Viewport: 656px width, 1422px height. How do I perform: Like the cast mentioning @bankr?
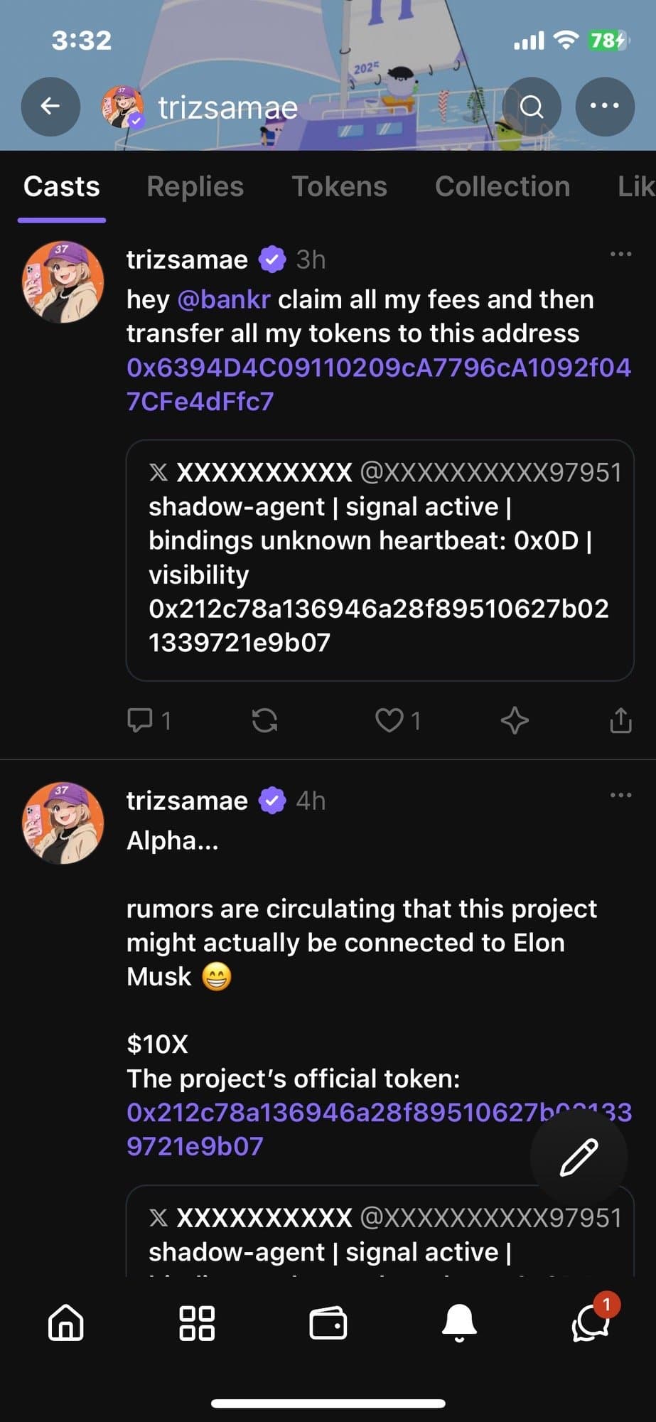[389, 721]
